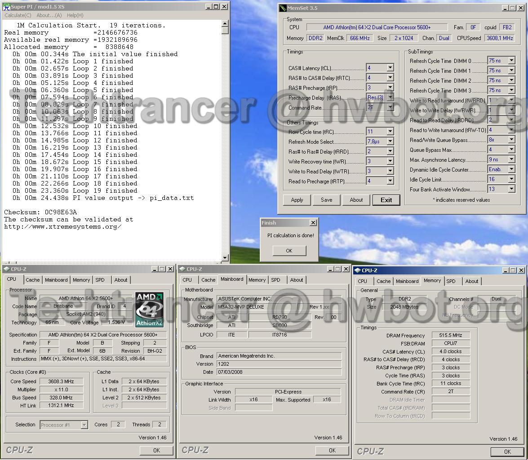Image resolution: width=528 pixels, height=460 pixels.
Task: Click OK in the Finish dialog
Action: (289, 251)
